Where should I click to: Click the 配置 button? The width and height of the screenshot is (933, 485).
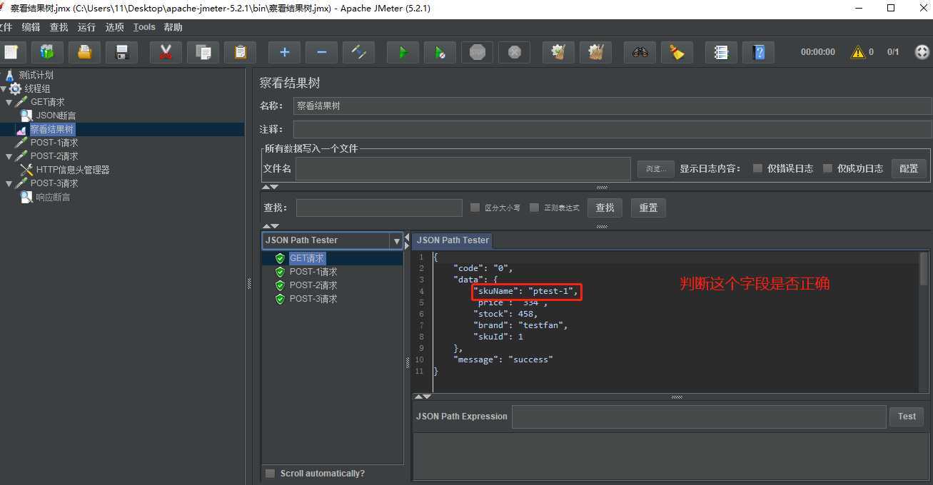click(909, 168)
